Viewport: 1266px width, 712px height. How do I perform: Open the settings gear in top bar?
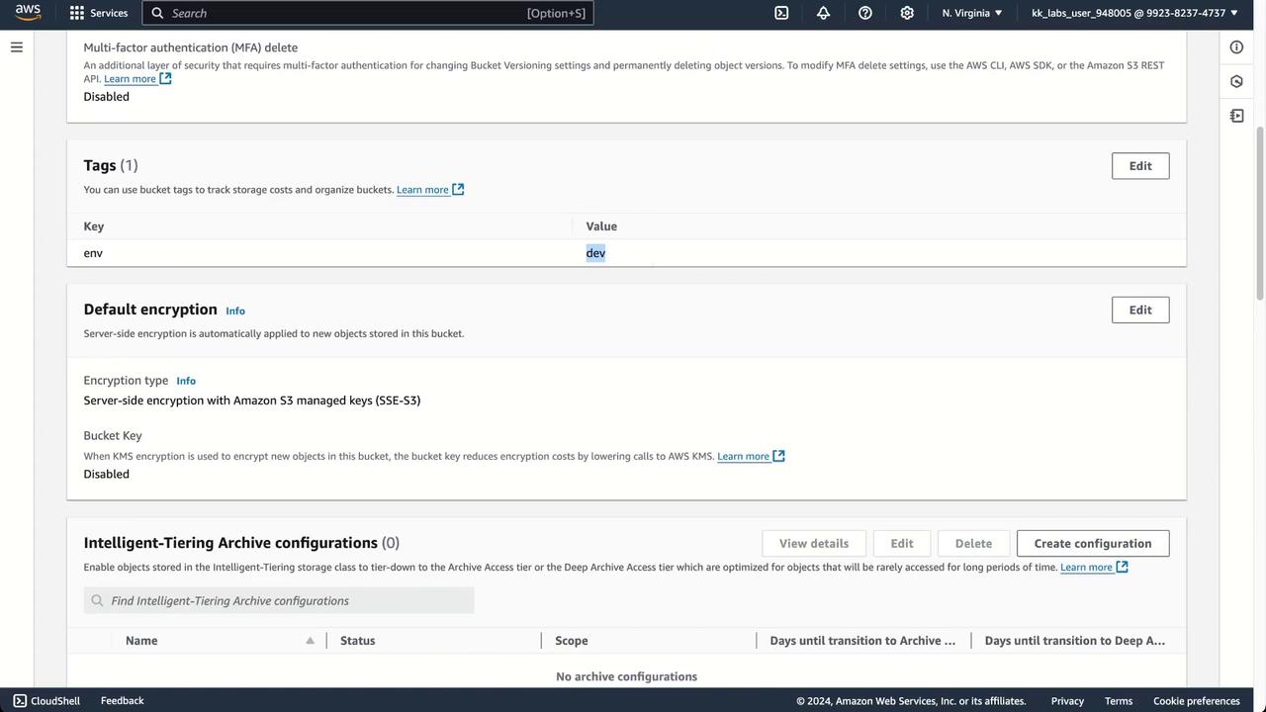tap(907, 13)
